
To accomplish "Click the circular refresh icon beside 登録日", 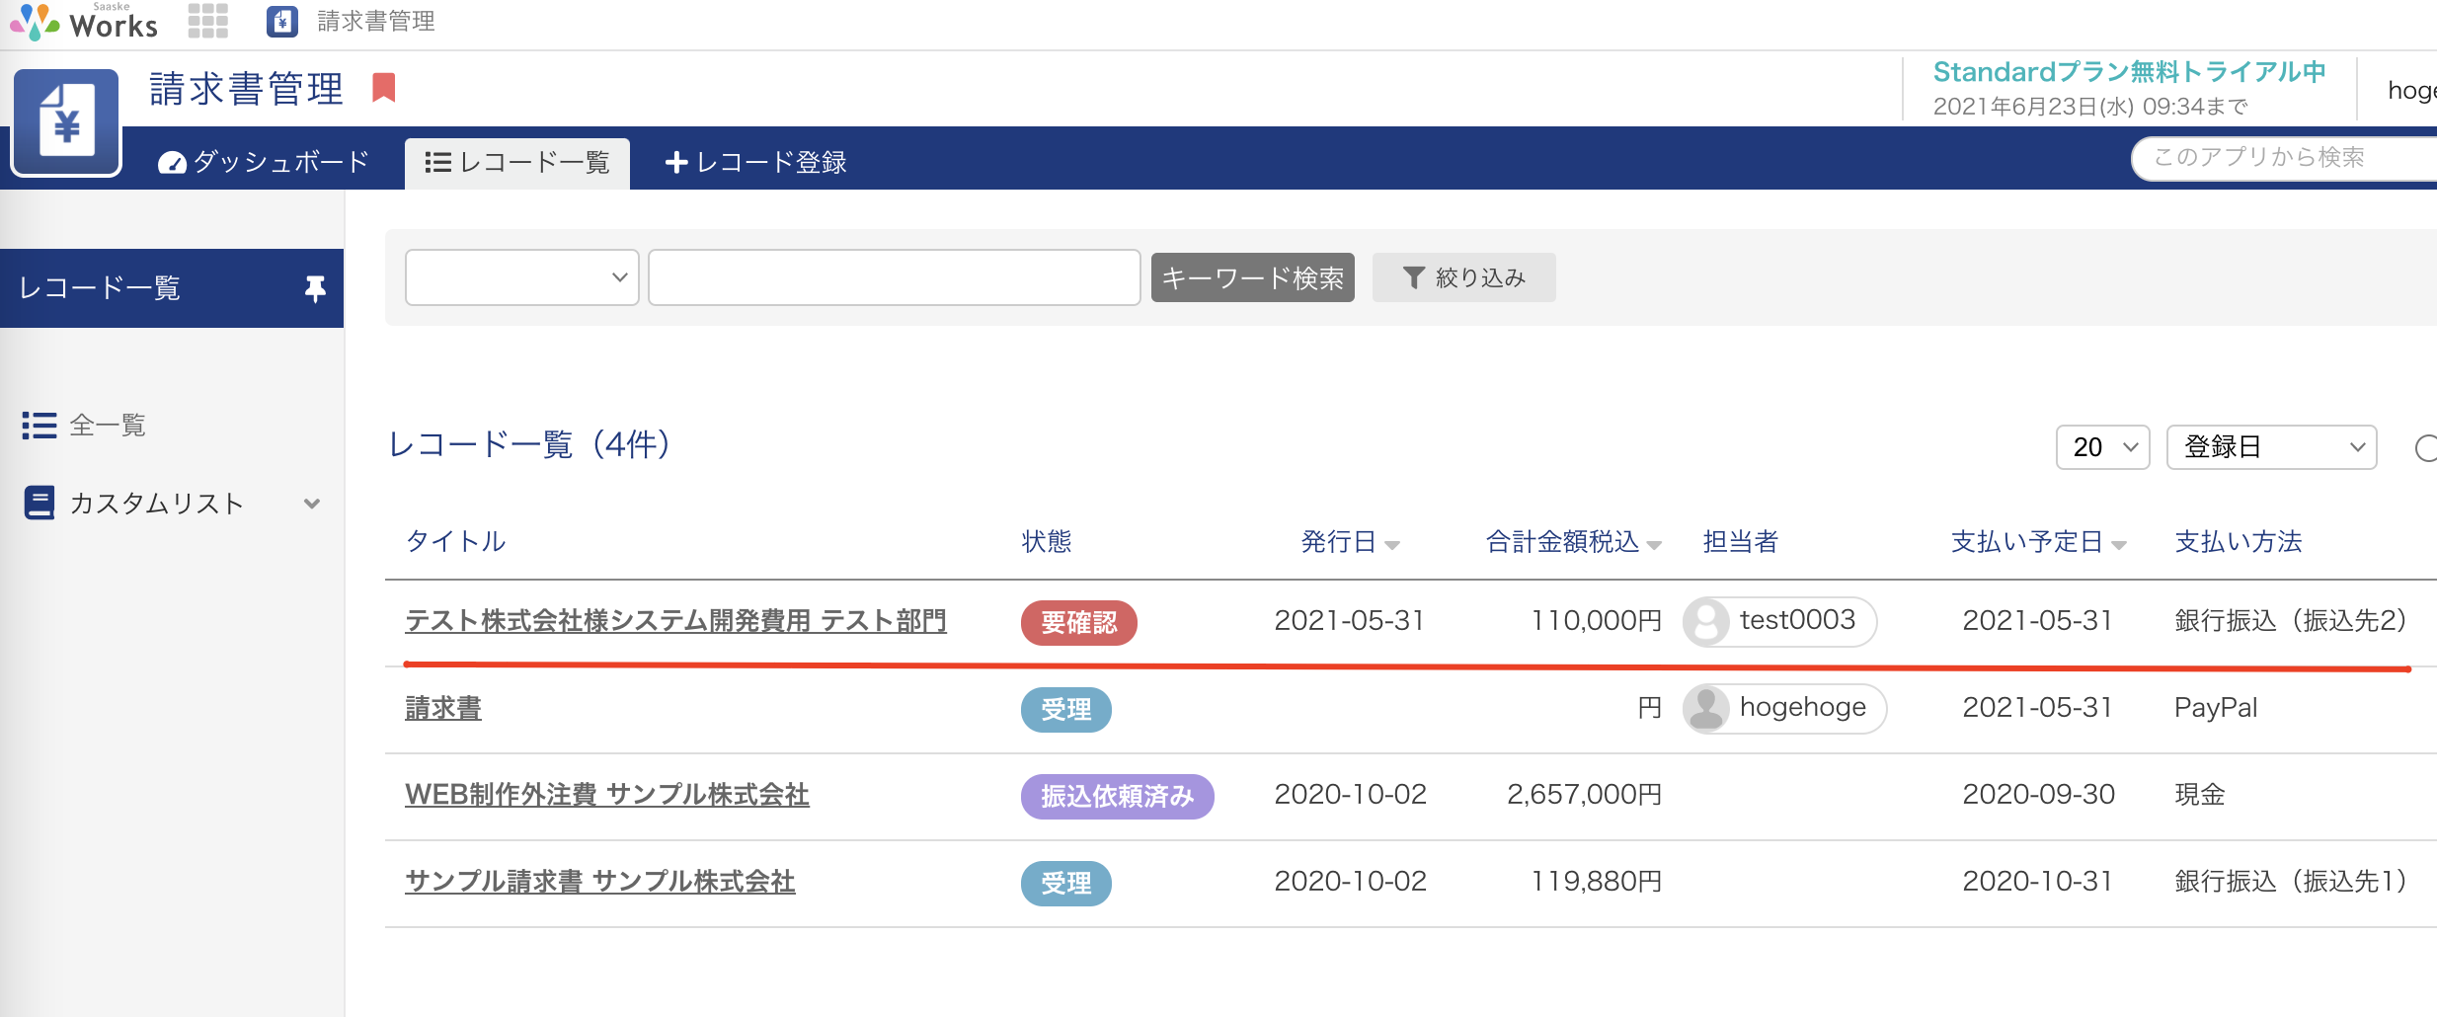I will (2426, 448).
